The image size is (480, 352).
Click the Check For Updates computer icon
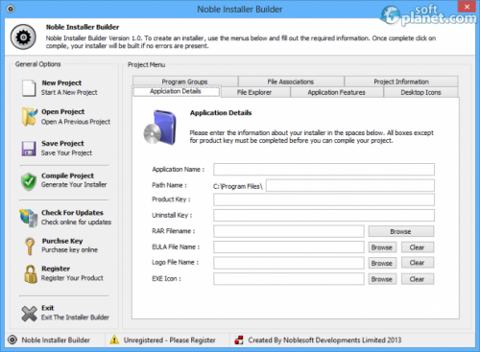(29, 218)
